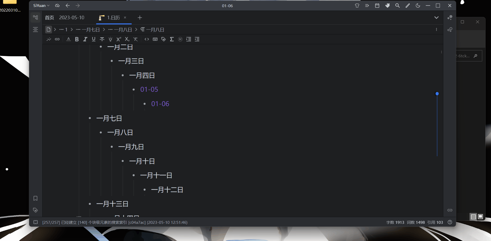
Task: Toggle the outline panel in the sidebar
Action: pyautogui.click(x=35, y=30)
